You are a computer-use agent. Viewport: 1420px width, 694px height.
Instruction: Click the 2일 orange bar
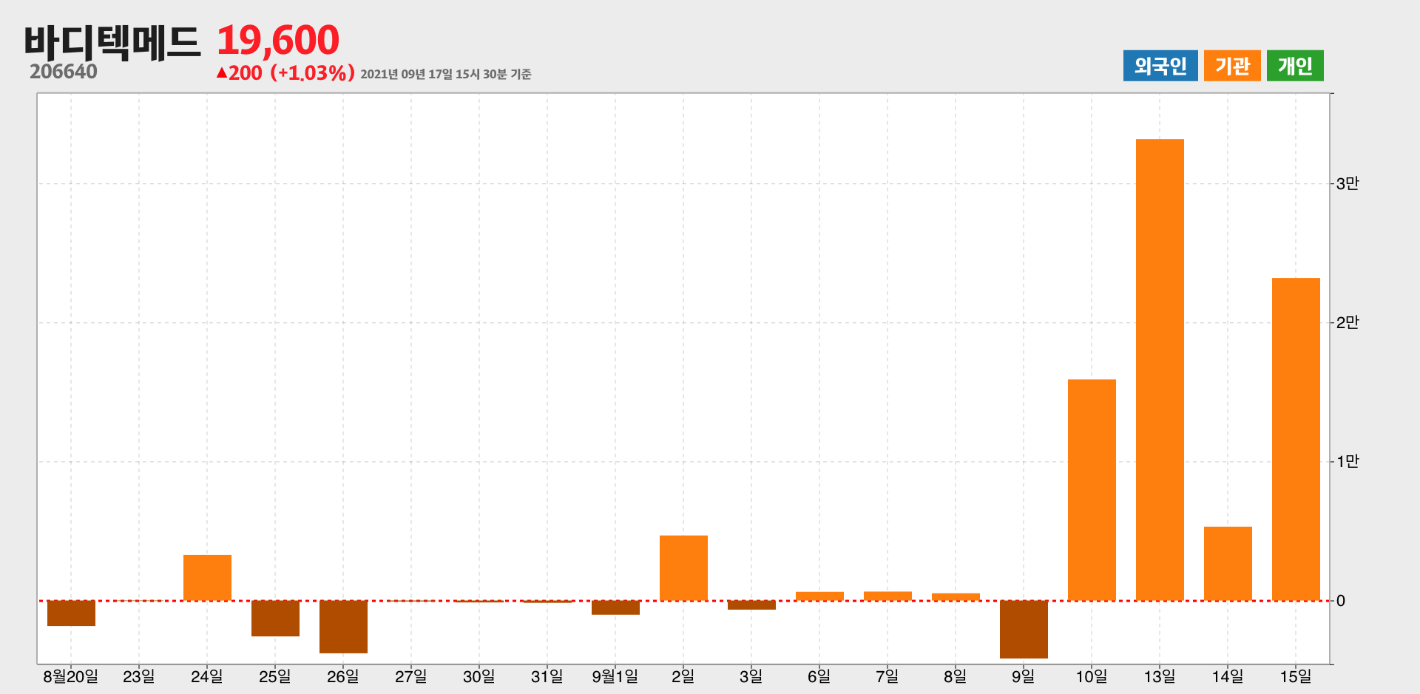coord(683,568)
